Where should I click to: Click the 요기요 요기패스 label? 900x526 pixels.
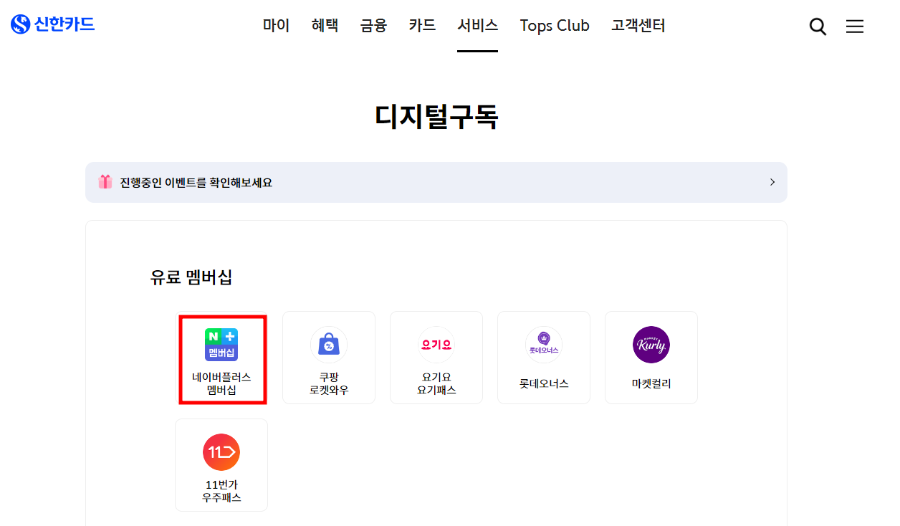pos(436,383)
